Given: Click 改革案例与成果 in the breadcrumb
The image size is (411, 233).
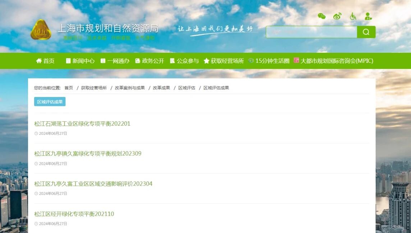Looking at the screenshot, I should [130, 88].
